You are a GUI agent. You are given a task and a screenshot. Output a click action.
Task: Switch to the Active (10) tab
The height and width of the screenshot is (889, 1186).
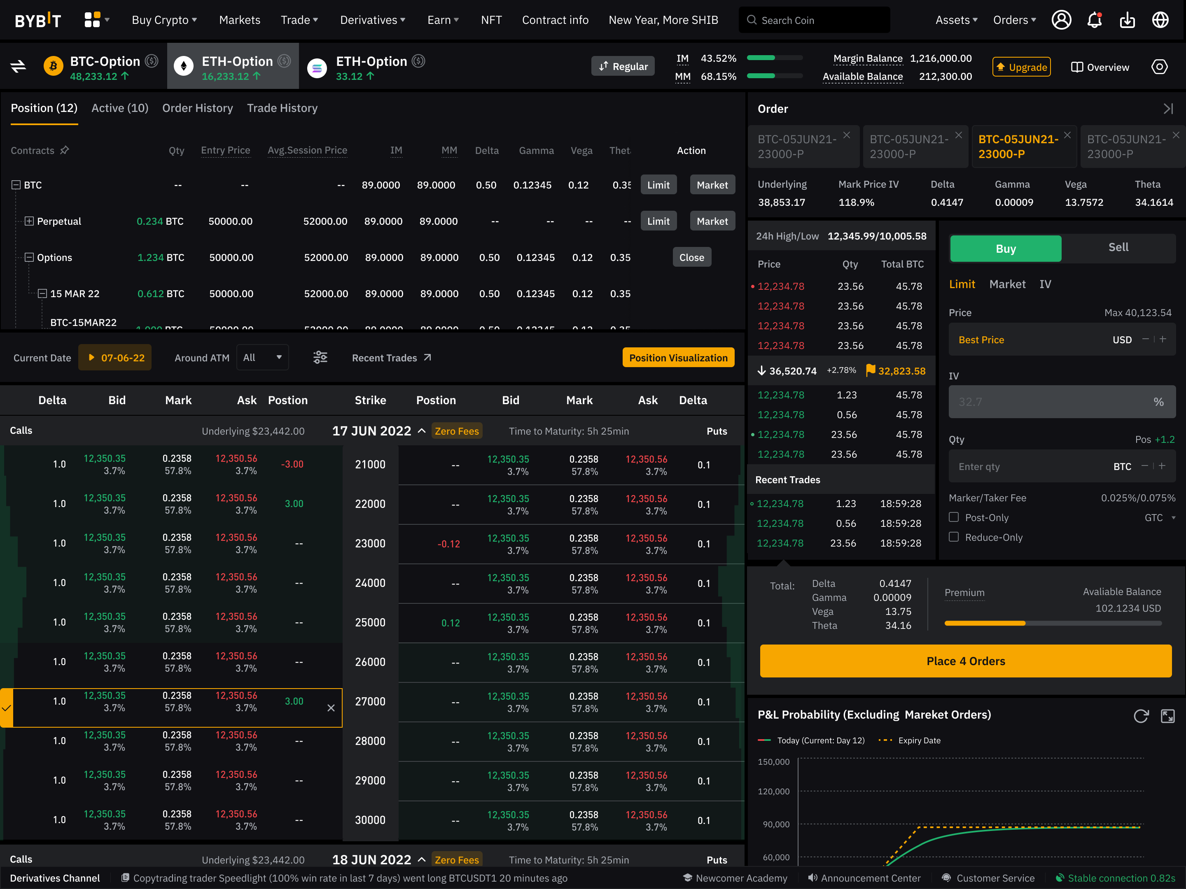(x=119, y=108)
